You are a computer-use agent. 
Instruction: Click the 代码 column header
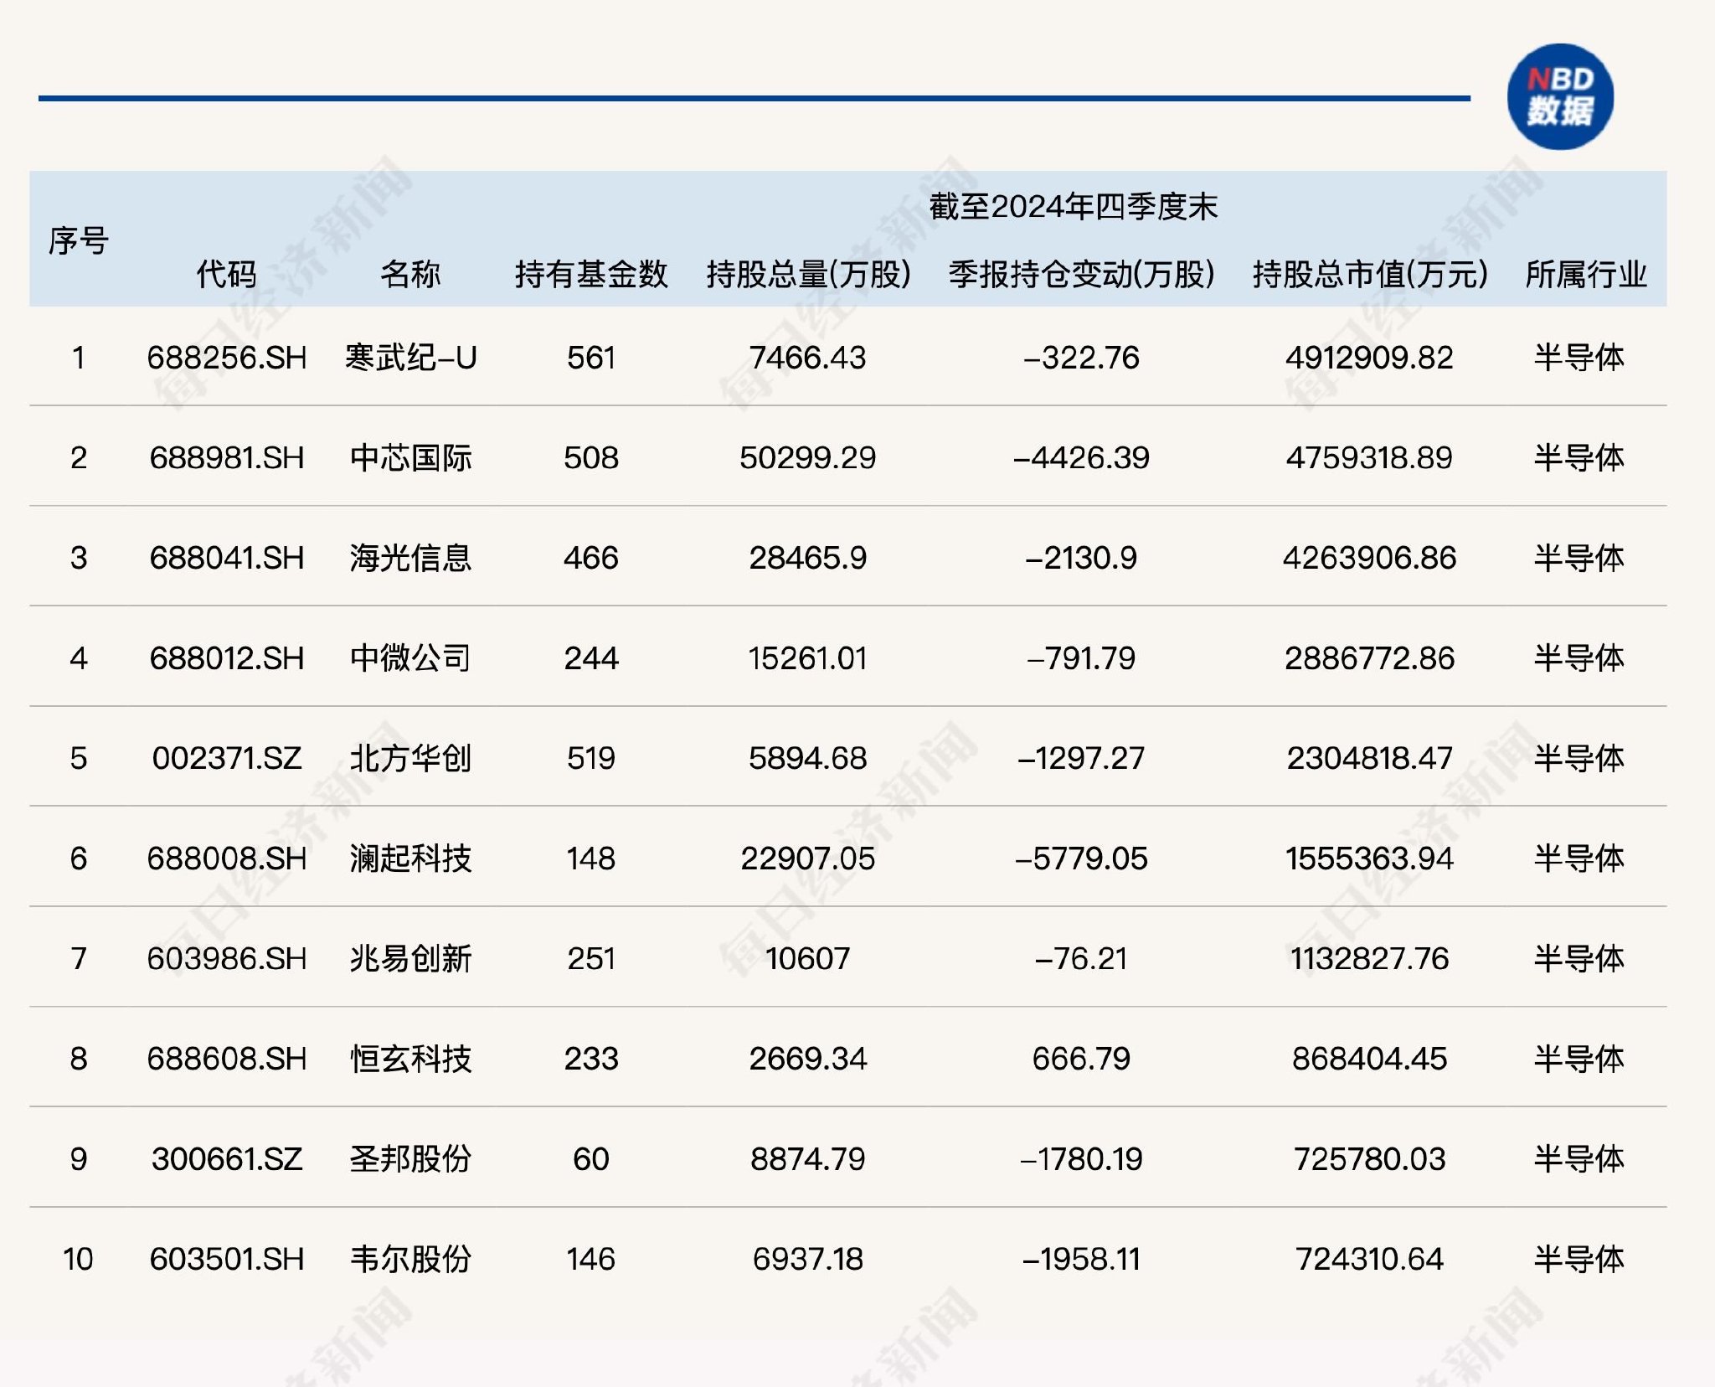226,274
